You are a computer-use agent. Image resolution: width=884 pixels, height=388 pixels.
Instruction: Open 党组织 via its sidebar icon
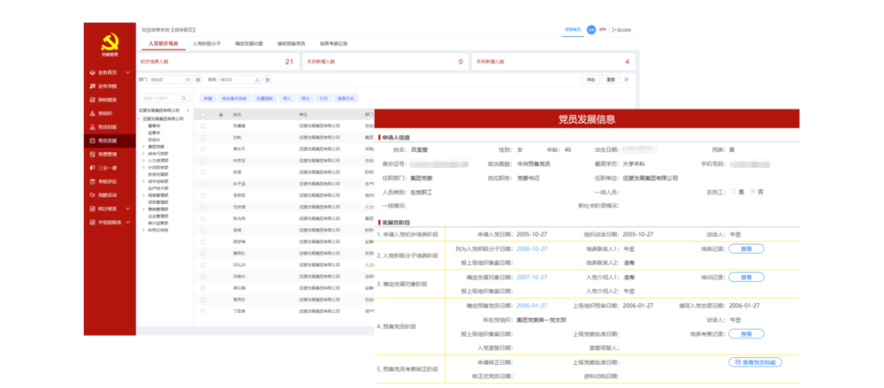(92, 113)
